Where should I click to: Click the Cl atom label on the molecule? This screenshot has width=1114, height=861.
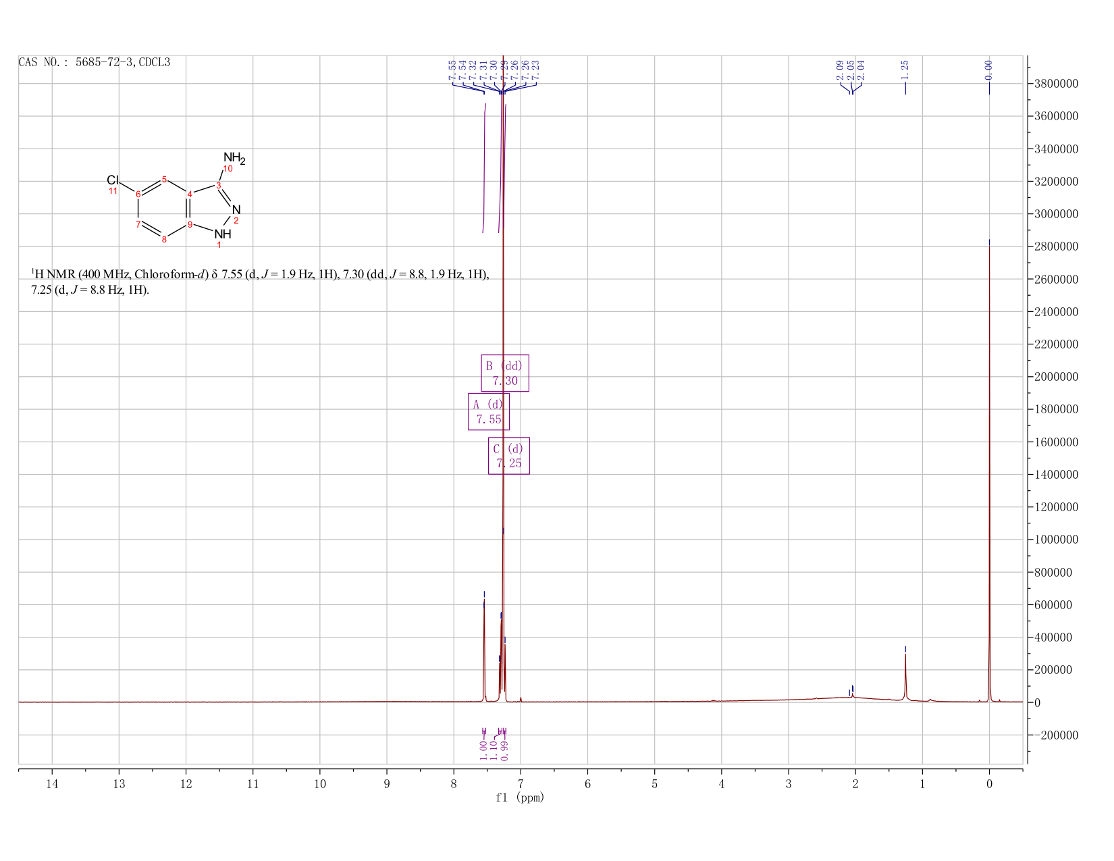pos(113,180)
